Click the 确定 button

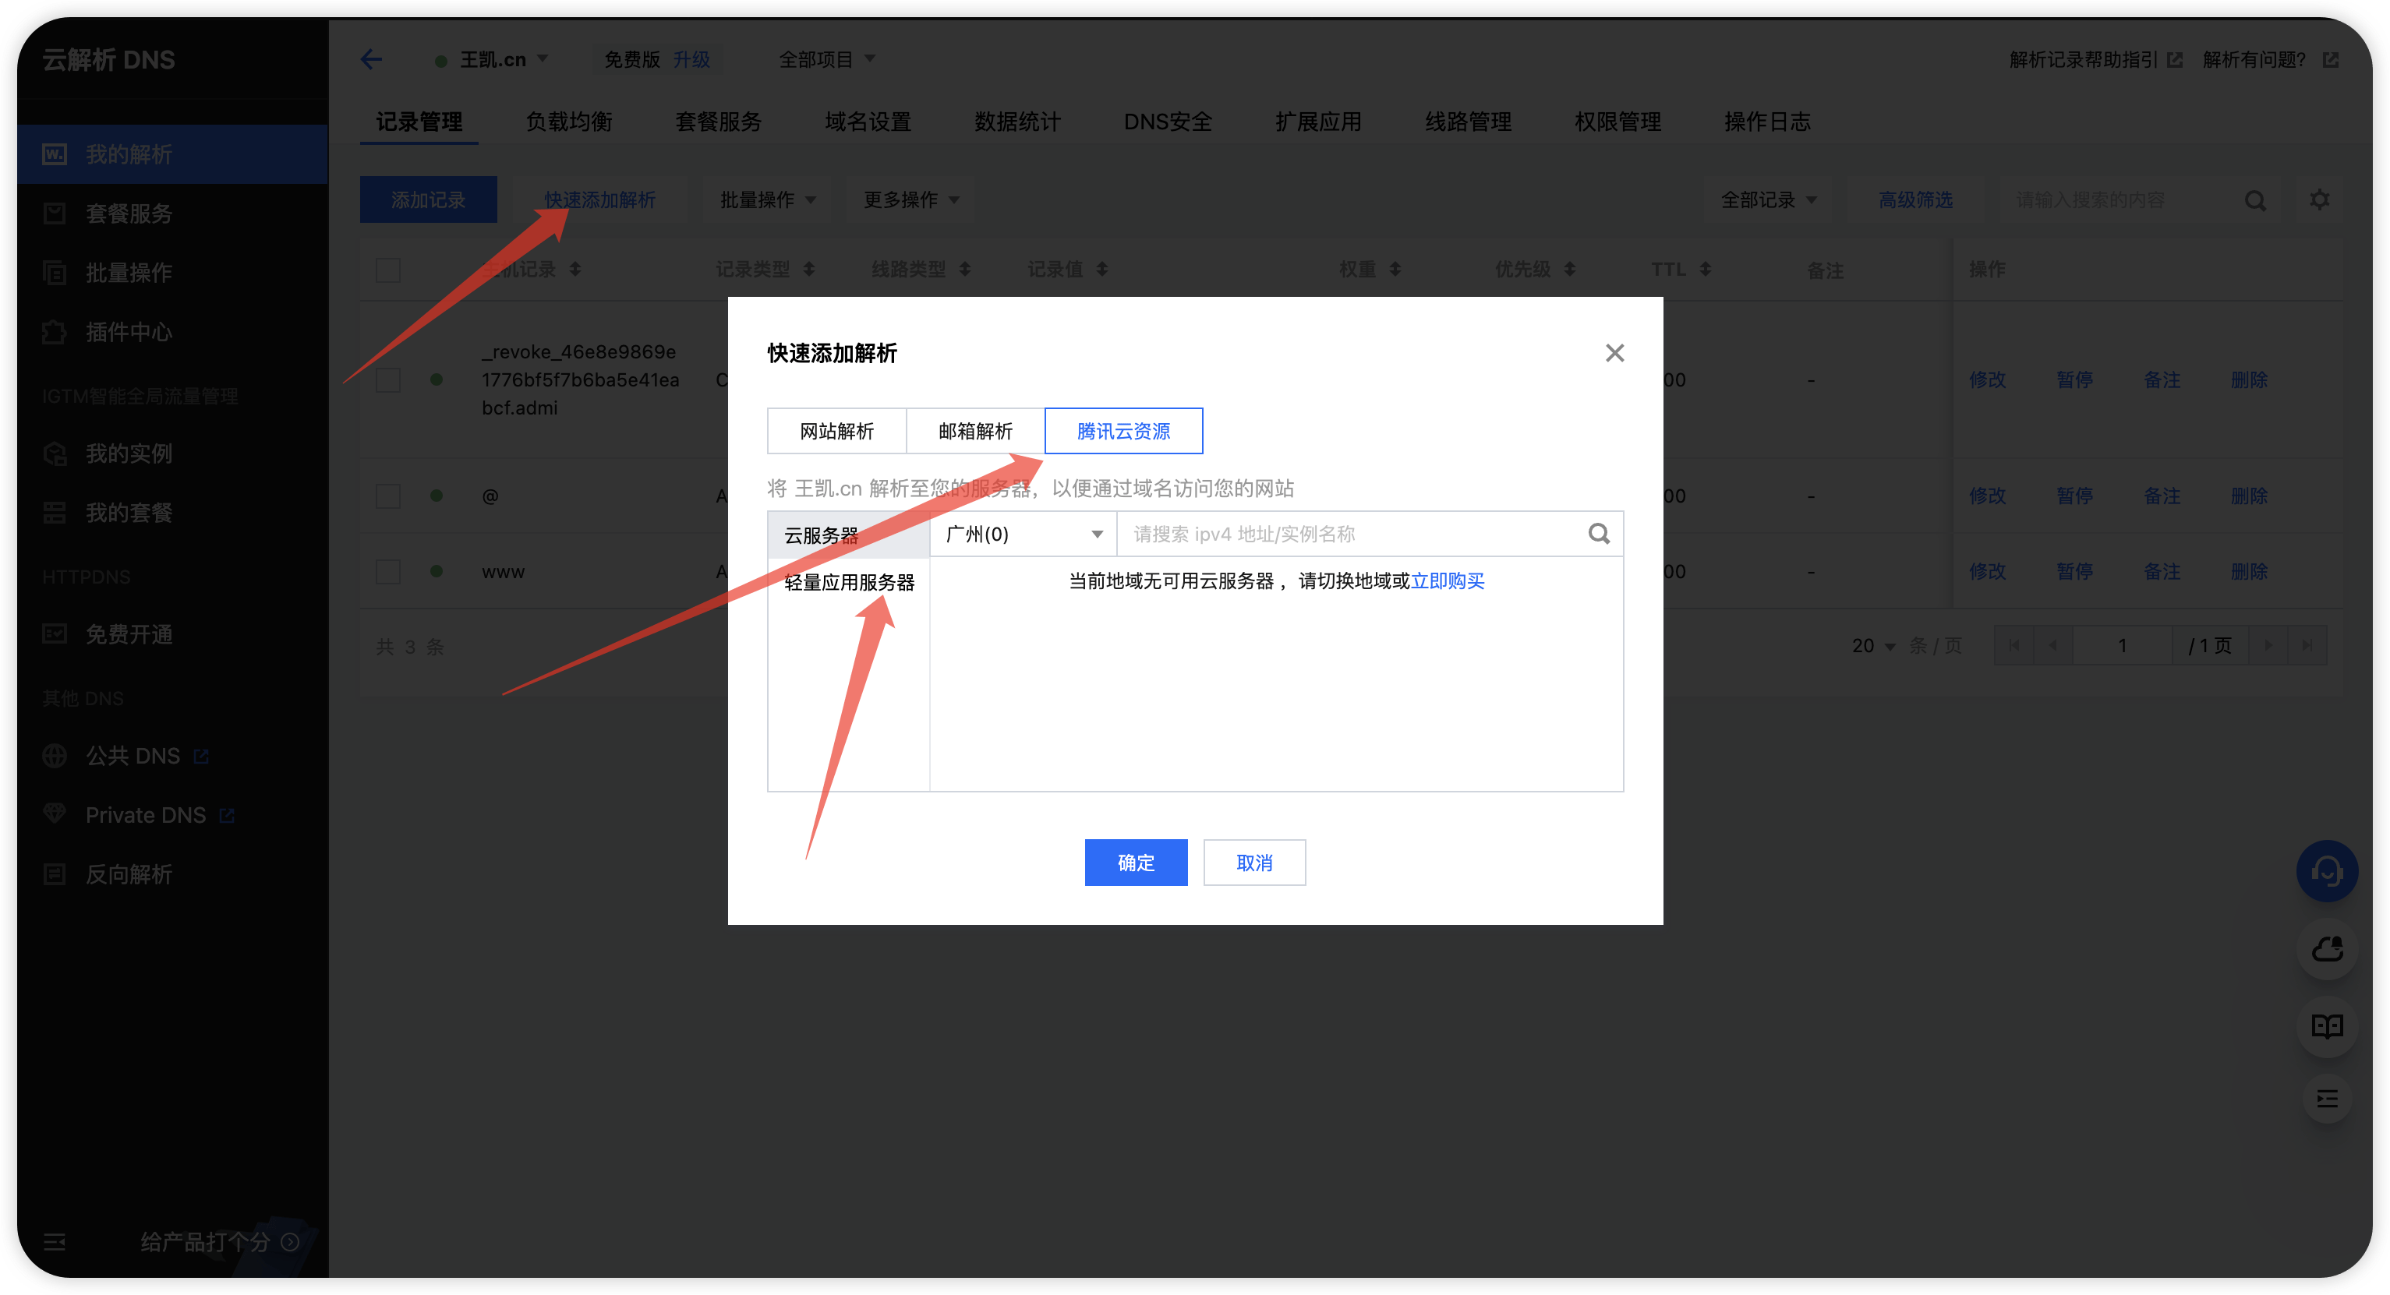point(1135,863)
